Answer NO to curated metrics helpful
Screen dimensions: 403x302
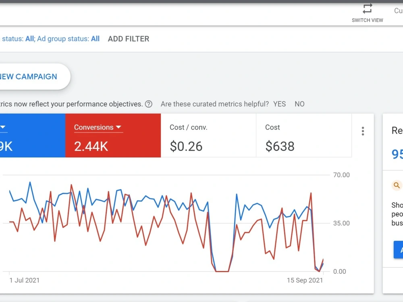coord(299,104)
